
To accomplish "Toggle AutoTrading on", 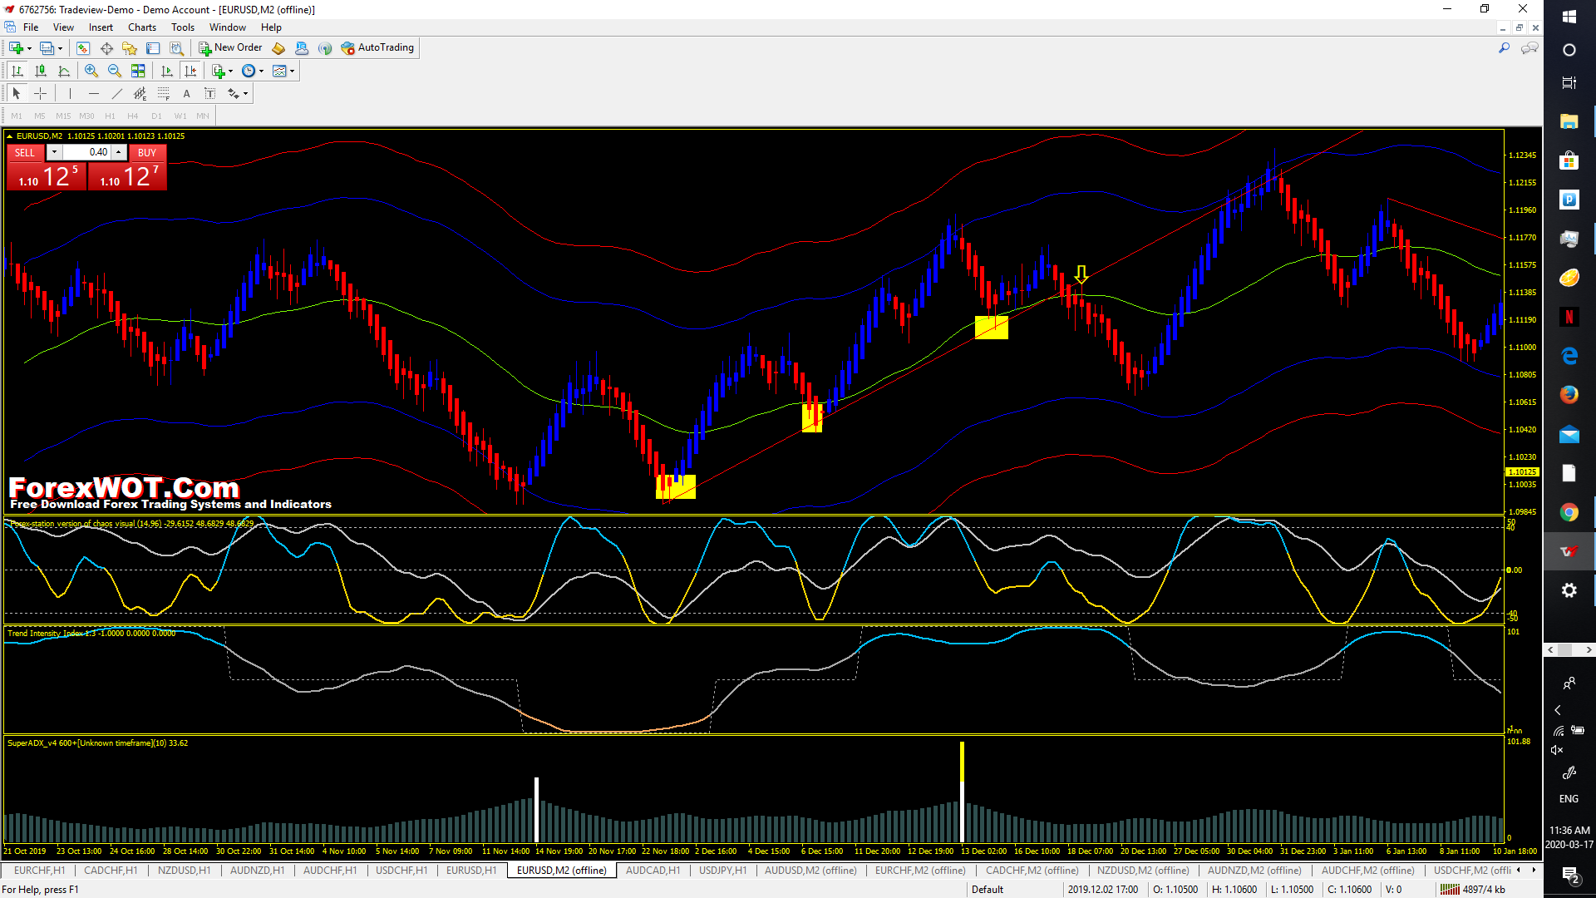I will (377, 48).
